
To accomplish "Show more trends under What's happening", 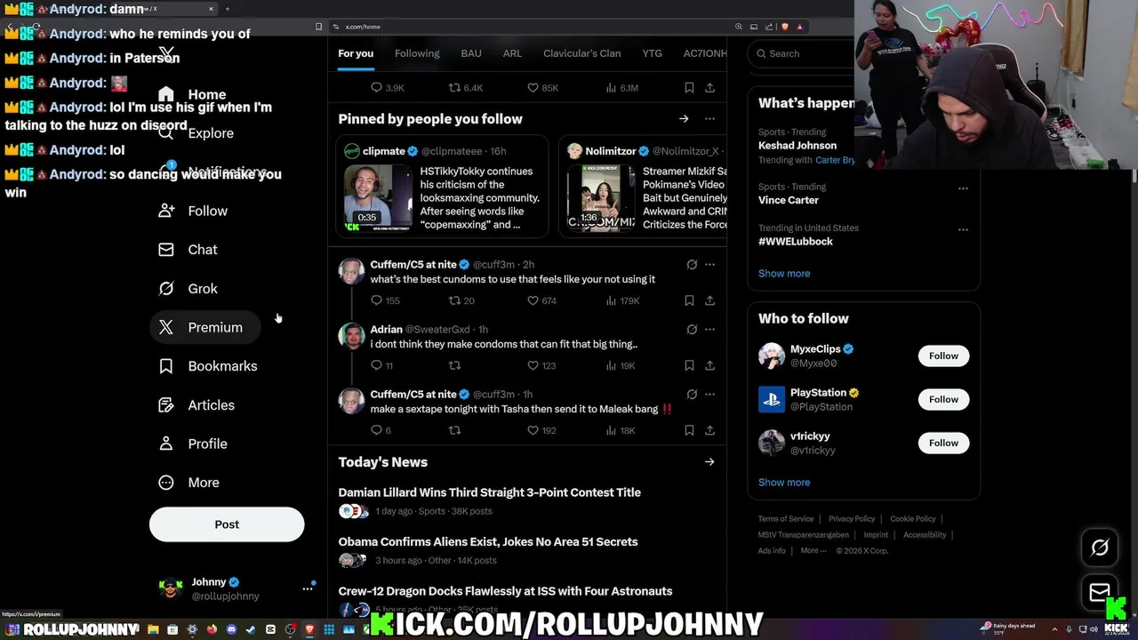I will pos(784,274).
